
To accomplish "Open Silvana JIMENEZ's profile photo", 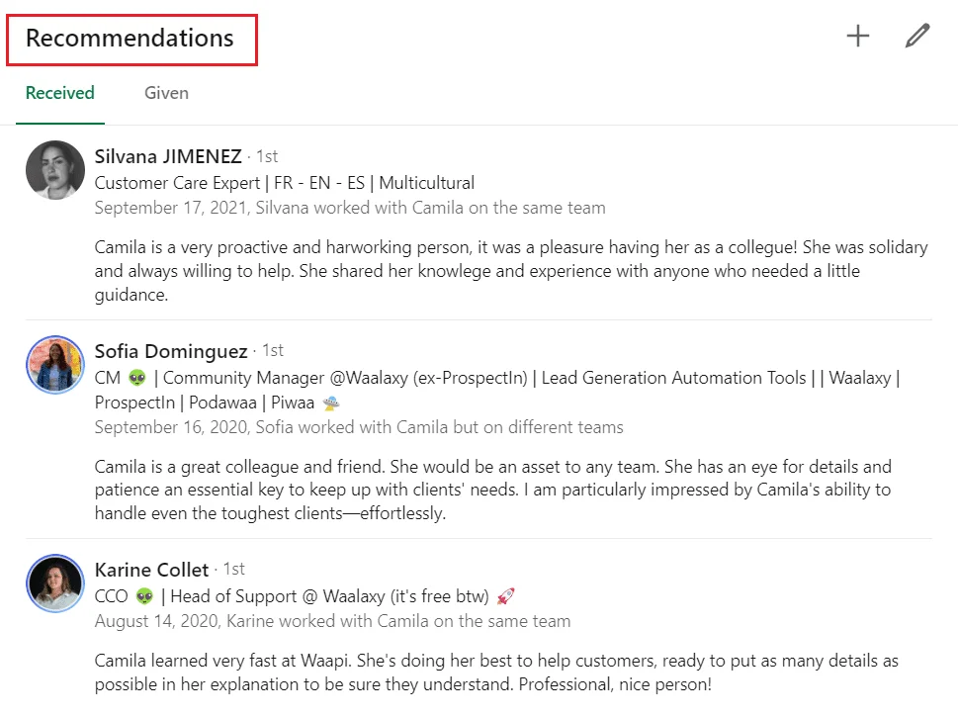I will [x=55, y=170].
